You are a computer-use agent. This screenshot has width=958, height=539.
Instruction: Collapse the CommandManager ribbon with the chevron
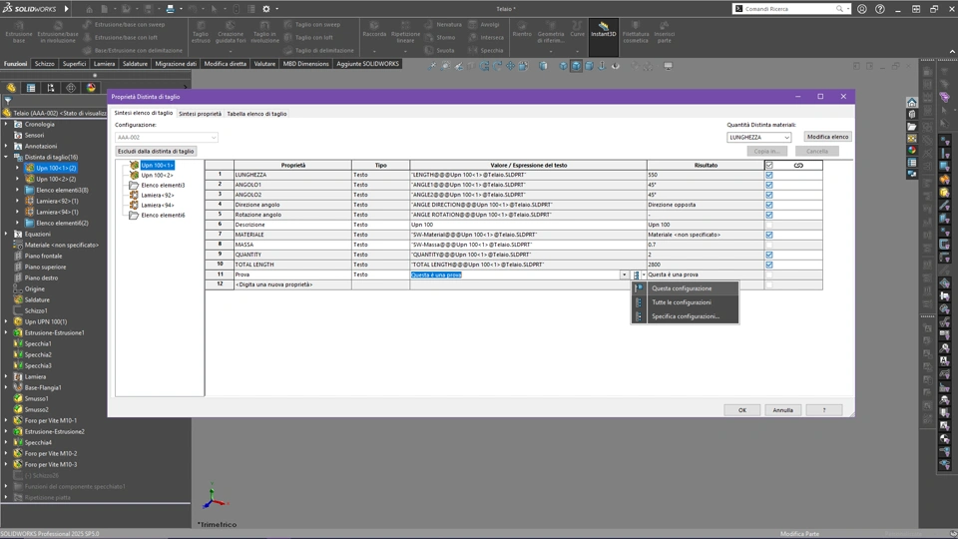[x=952, y=51]
